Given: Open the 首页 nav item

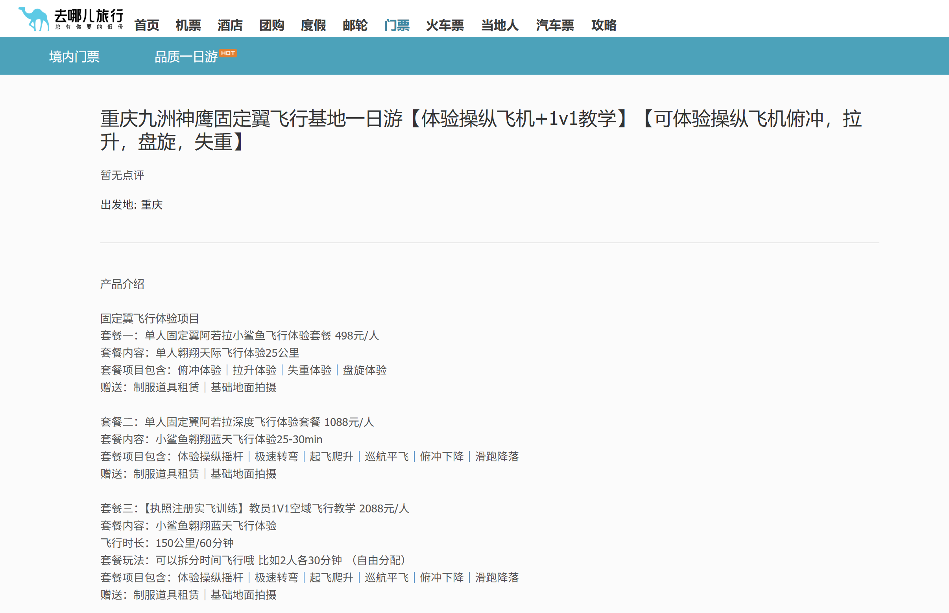Looking at the screenshot, I should [x=147, y=26].
